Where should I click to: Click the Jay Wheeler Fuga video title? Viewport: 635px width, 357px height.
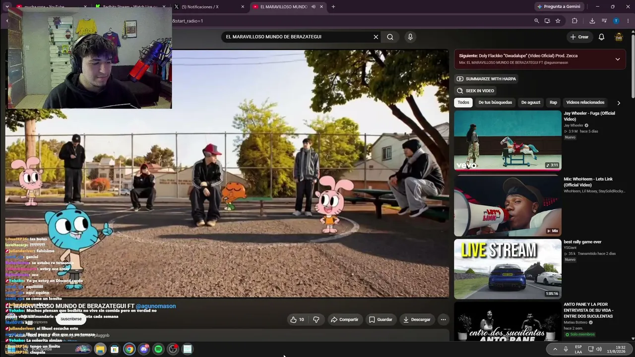589,116
